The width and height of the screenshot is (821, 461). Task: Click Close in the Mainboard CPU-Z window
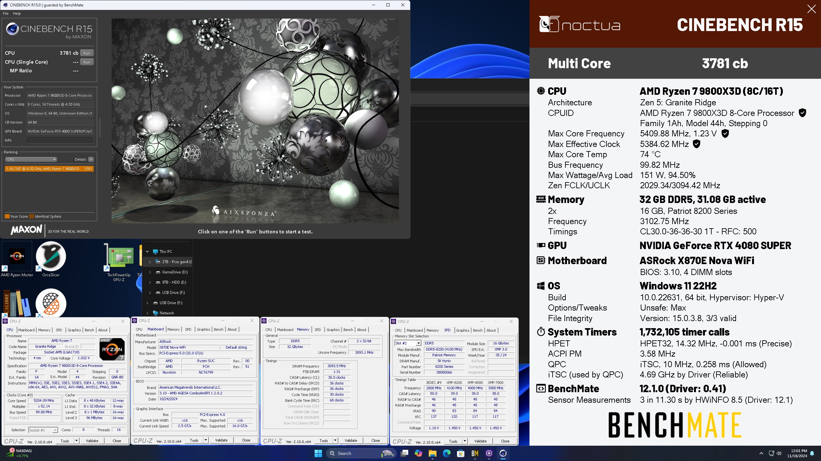(x=246, y=440)
